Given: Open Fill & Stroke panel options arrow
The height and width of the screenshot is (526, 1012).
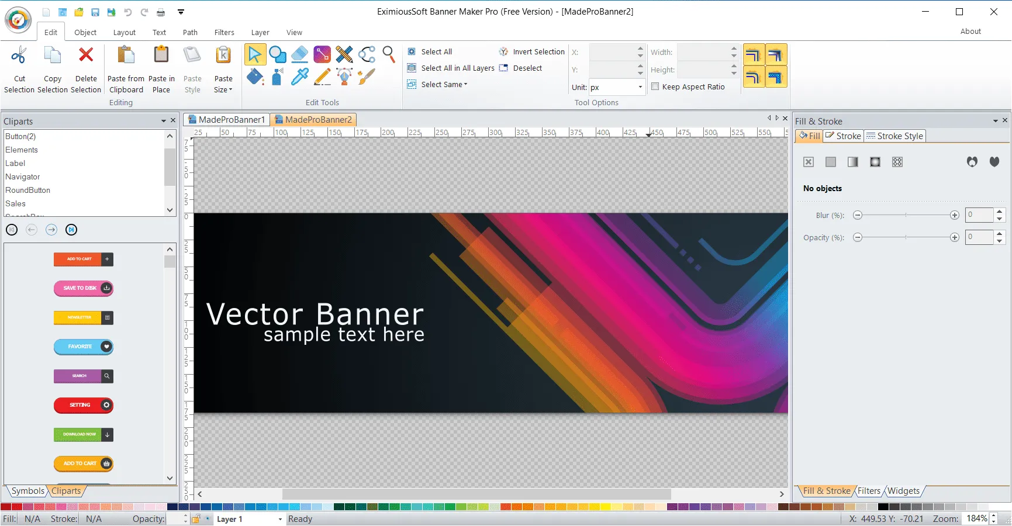Looking at the screenshot, I should [996, 120].
